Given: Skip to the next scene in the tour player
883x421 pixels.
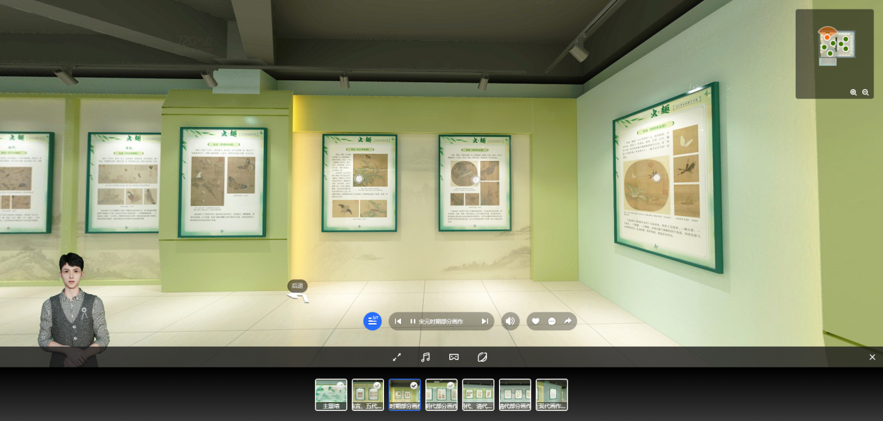Looking at the screenshot, I should (x=485, y=321).
